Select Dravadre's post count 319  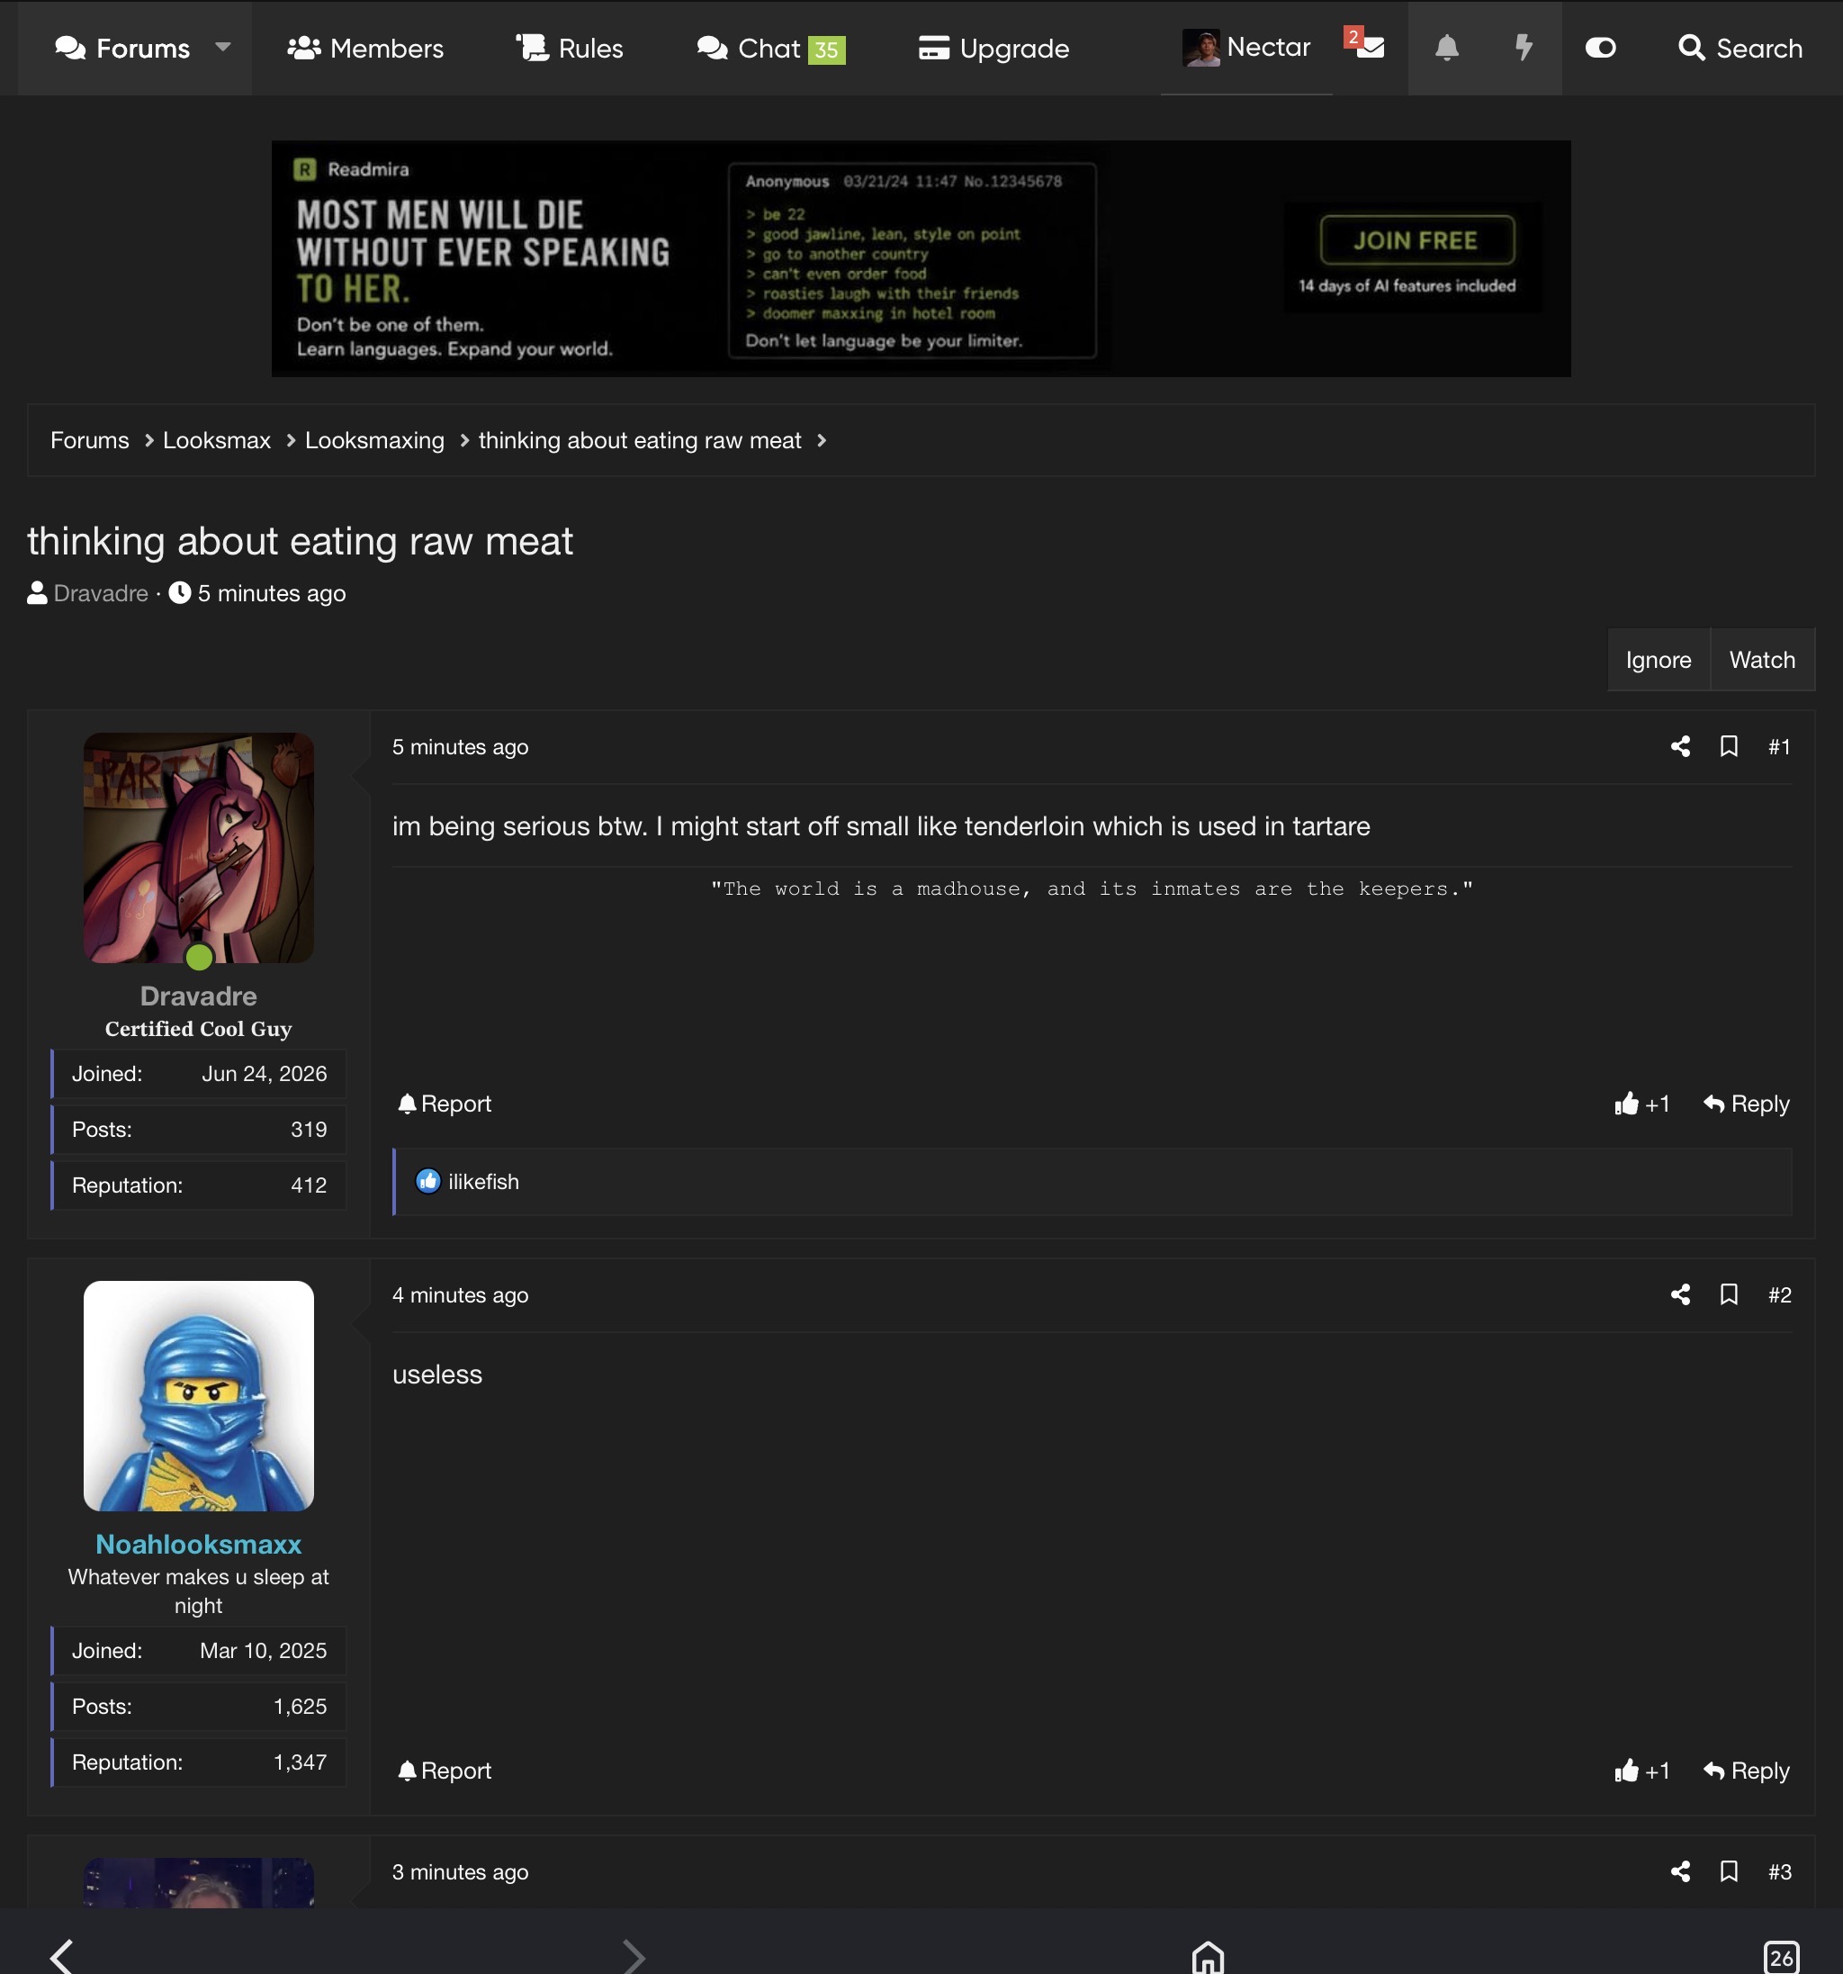click(309, 1129)
